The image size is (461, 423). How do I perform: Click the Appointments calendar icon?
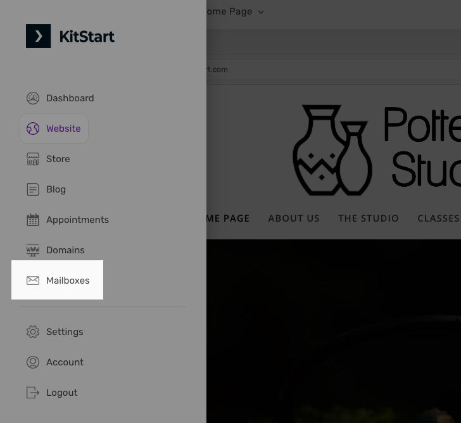click(33, 220)
